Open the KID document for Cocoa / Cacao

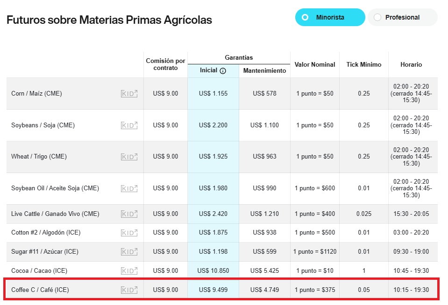(129, 271)
